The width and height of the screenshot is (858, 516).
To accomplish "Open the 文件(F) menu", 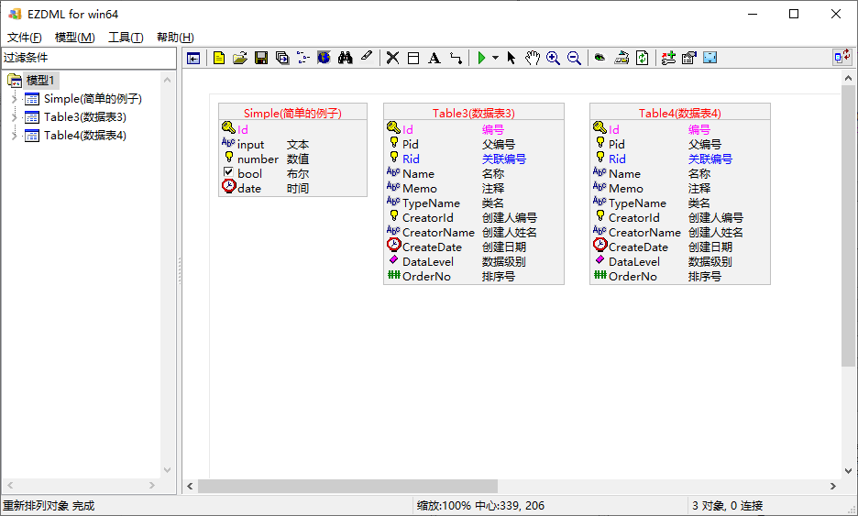I will (25, 38).
